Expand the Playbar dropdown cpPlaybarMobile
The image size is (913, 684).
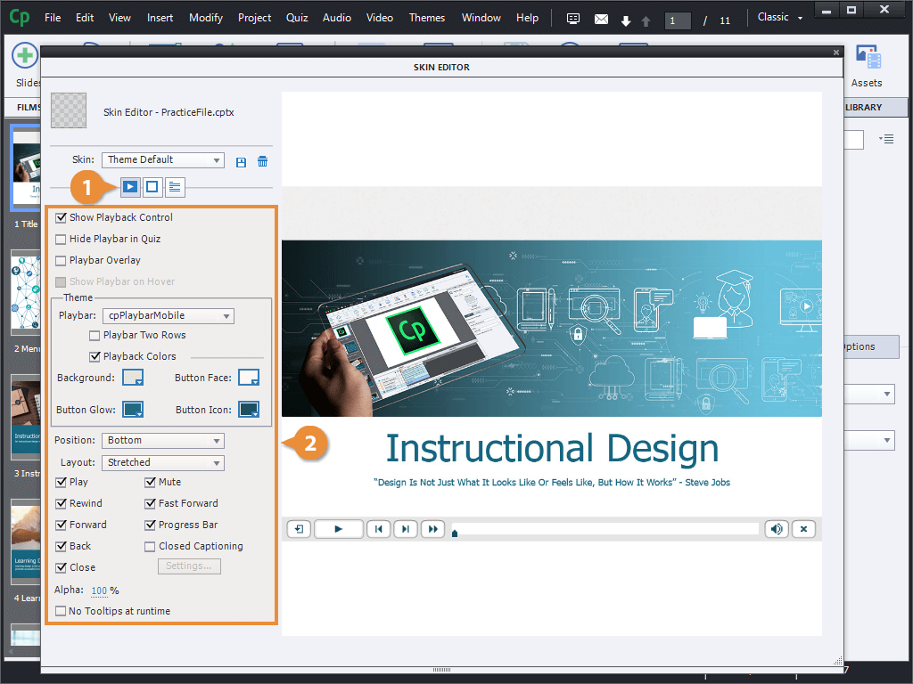(169, 315)
